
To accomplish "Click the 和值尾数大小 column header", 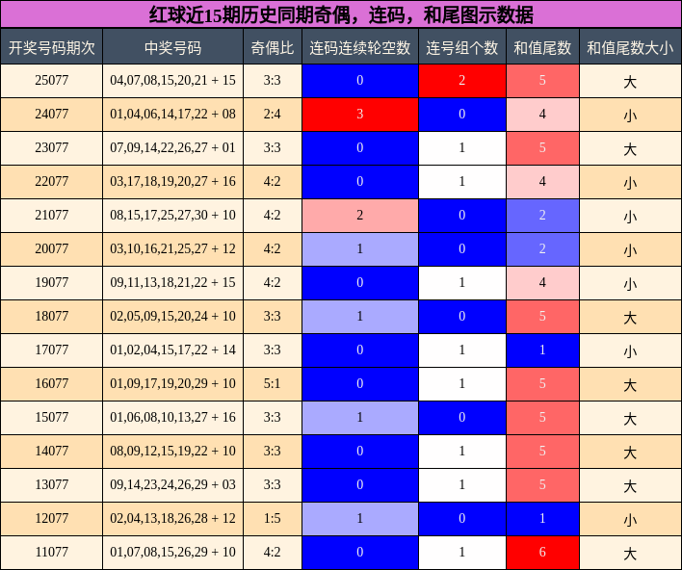I will (x=630, y=47).
